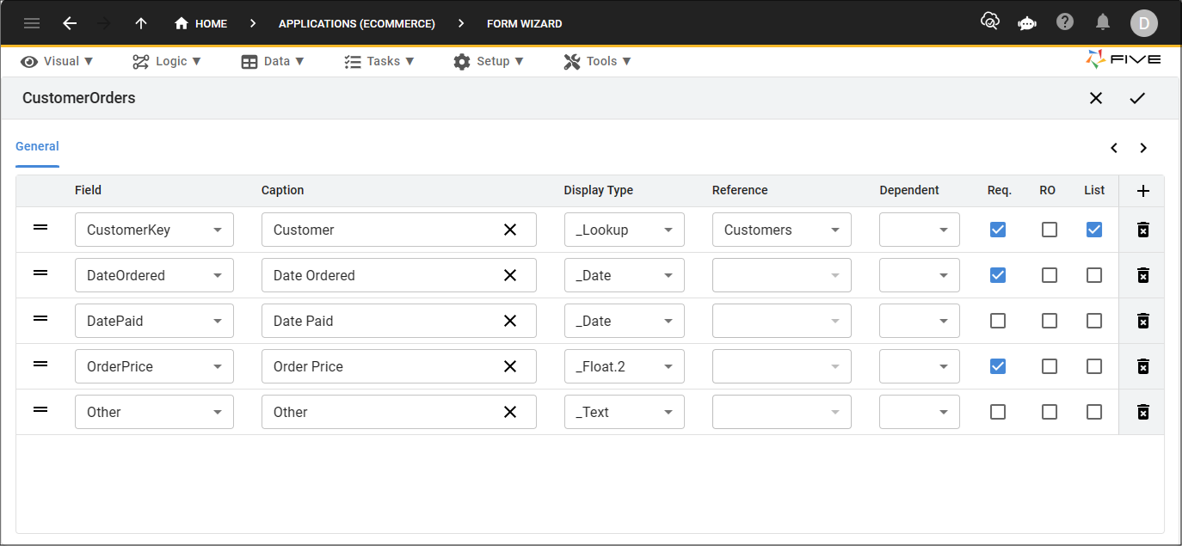Screen dimensions: 1182x546
Task: Open the help question mark icon
Action: coord(1065,21)
